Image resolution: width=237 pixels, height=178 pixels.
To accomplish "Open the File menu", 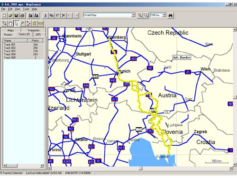I will [x=3, y=9].
